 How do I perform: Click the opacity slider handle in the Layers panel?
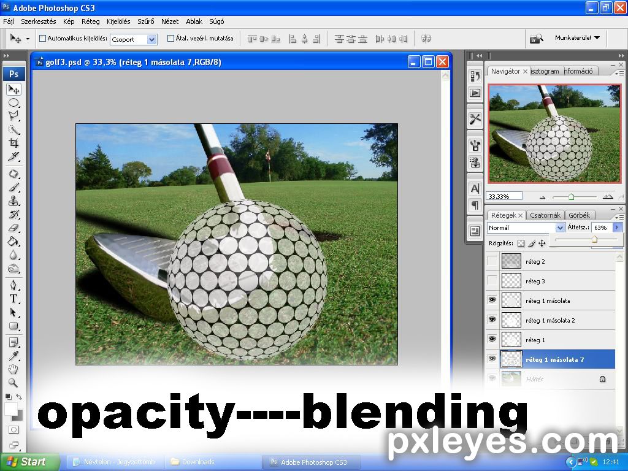coord(594,239)
